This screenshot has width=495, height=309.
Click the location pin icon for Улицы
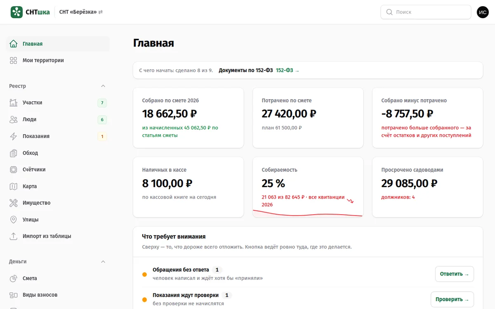14,220
